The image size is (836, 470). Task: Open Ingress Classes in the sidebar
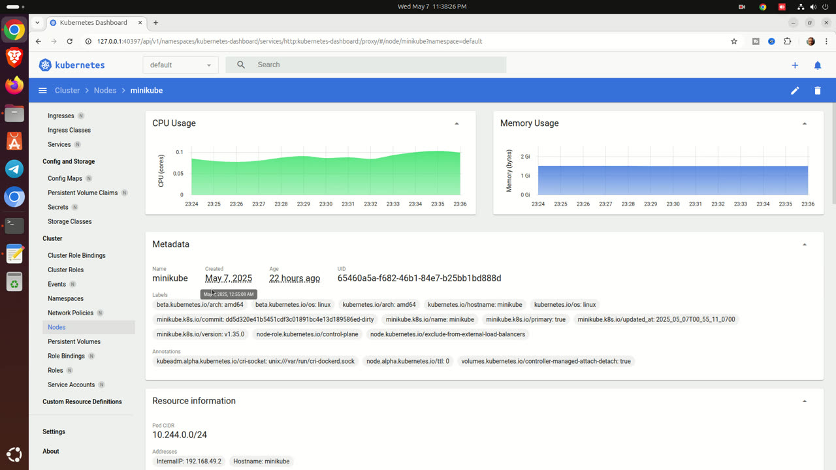(69, 130)
